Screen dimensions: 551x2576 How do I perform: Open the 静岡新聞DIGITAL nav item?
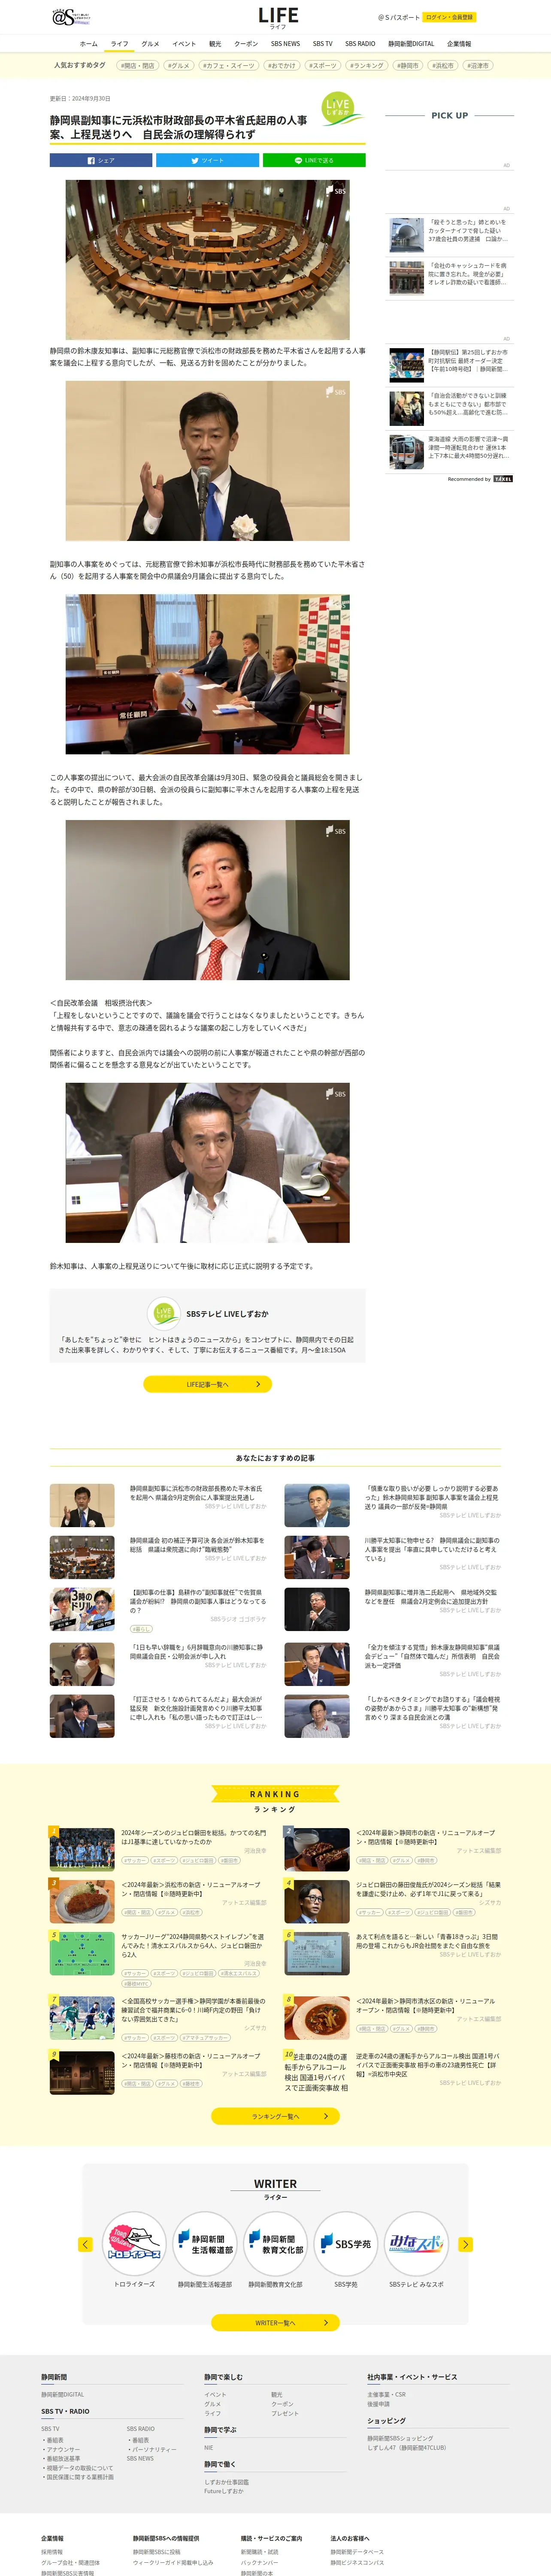click(x=411, y=44)
